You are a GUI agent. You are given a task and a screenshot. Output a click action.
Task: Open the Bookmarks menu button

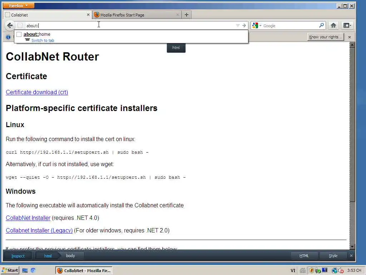(x=347, y=25)
